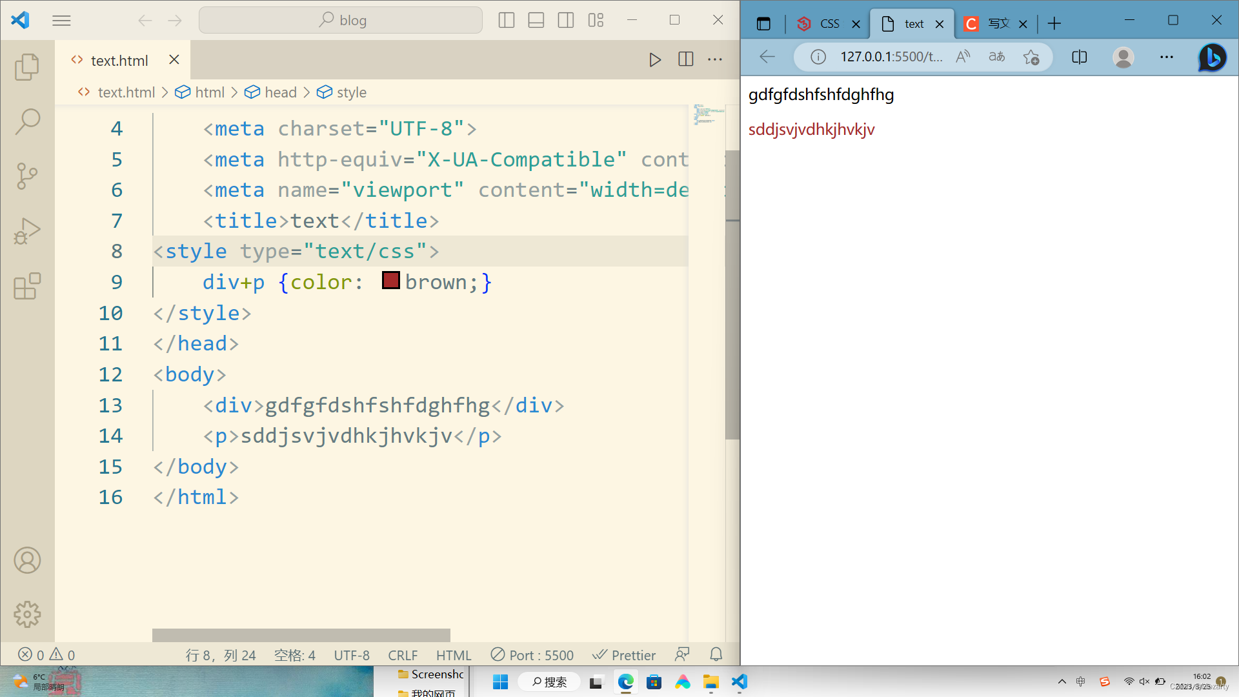Open Microsoft Edge from the taskbar

[625, 682]
